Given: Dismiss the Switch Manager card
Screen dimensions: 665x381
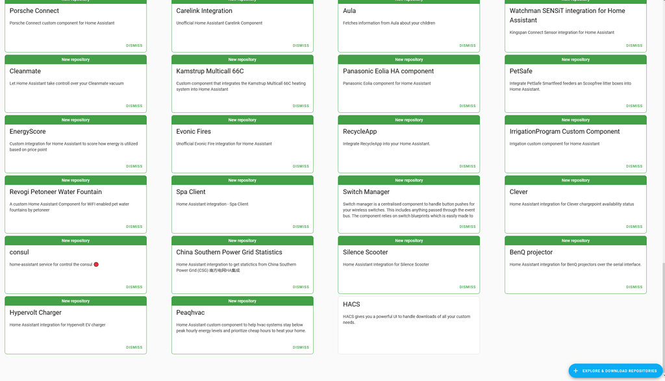Looking at the screenshot, I should click(x=468, y=227).
